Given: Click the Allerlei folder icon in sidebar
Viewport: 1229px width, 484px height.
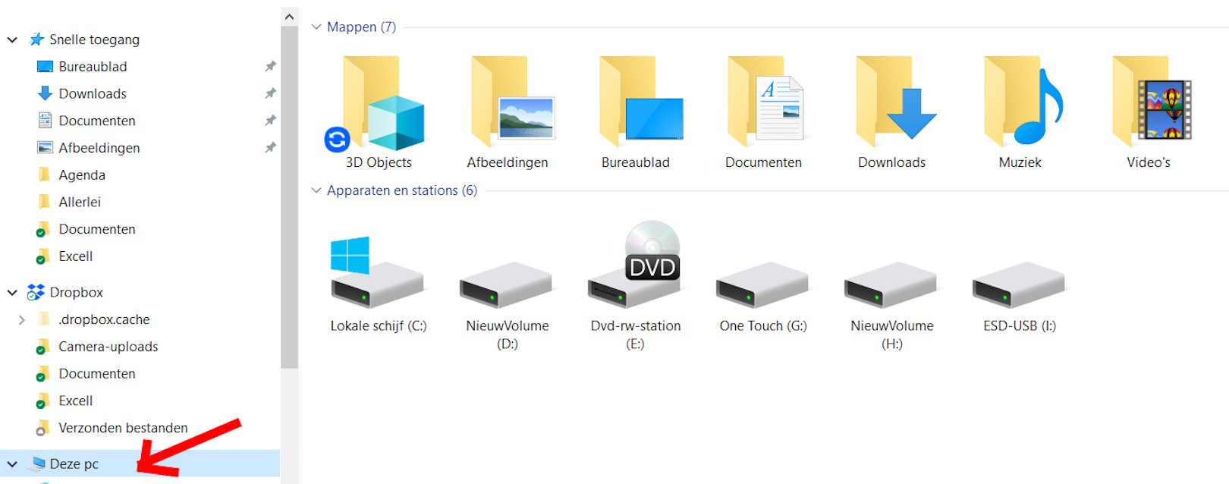Looking at the screenshot, I should point(45,202).
